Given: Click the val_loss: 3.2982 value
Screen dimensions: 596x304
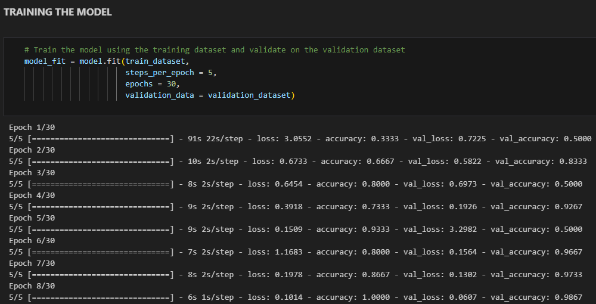Looking at the screenshot, I should click(x=440, y=229).
